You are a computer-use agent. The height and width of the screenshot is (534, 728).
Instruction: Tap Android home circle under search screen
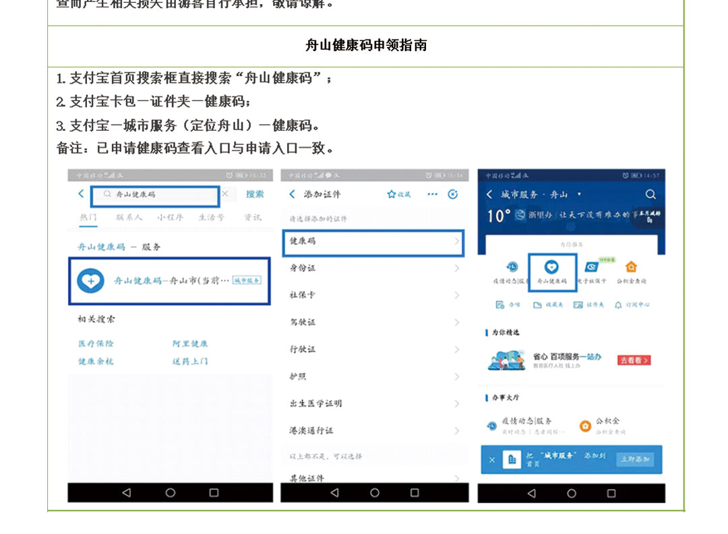(171, 493)
